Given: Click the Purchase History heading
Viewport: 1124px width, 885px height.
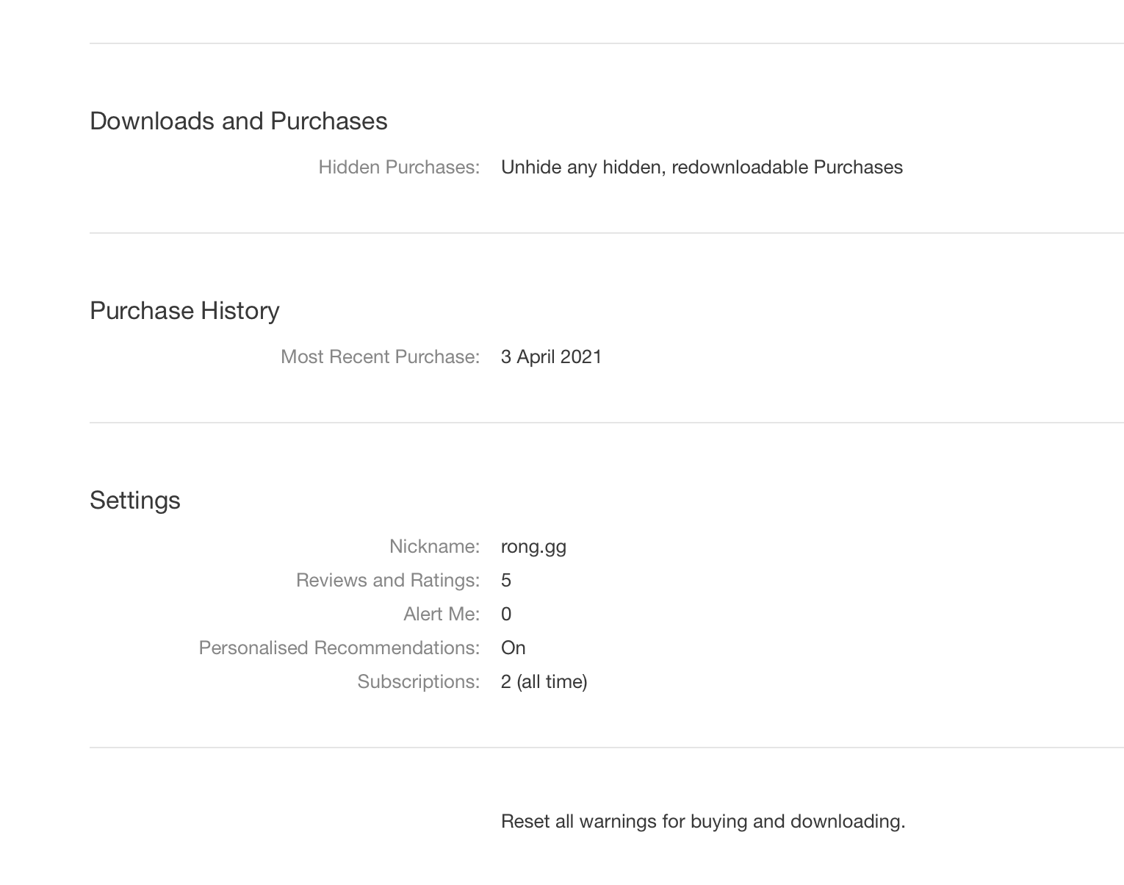Looking at the screenshot, I should (x=184, y=311).
